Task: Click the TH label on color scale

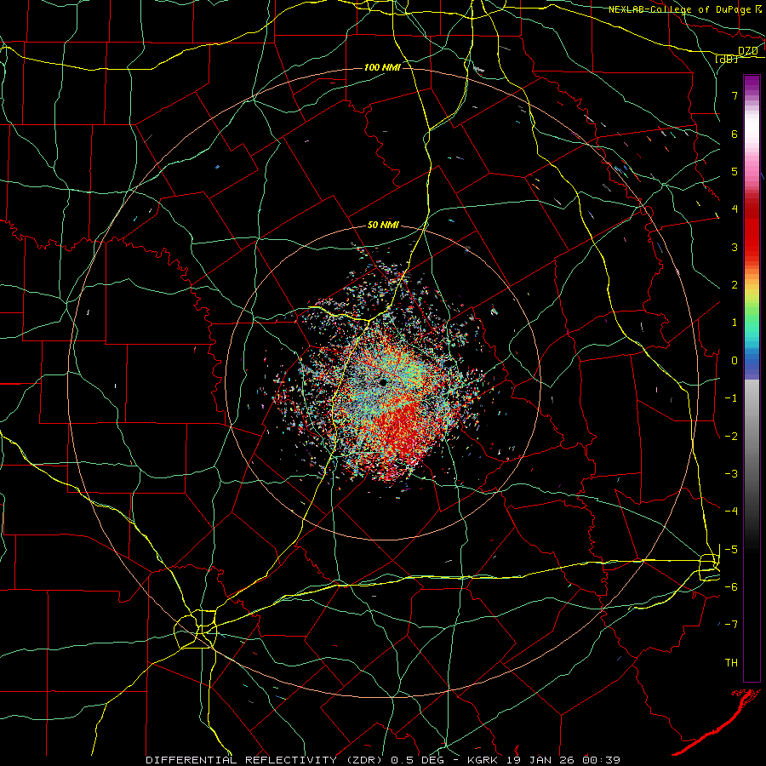Action: click(731, 662)
